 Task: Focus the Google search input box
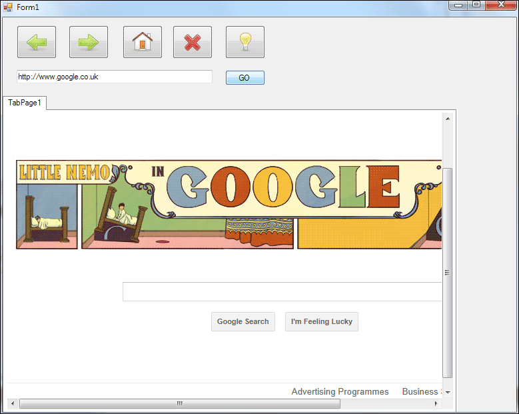coord(282,292)
